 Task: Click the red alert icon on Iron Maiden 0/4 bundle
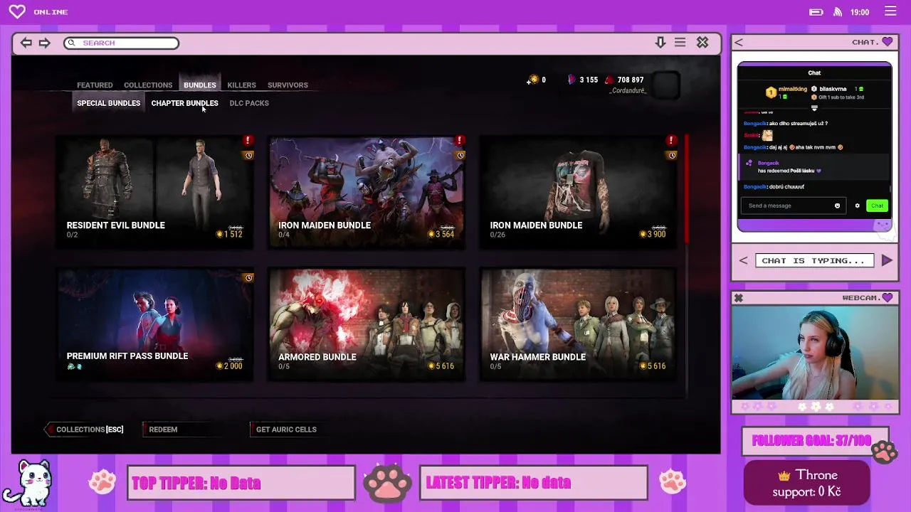tap(460, 141)
